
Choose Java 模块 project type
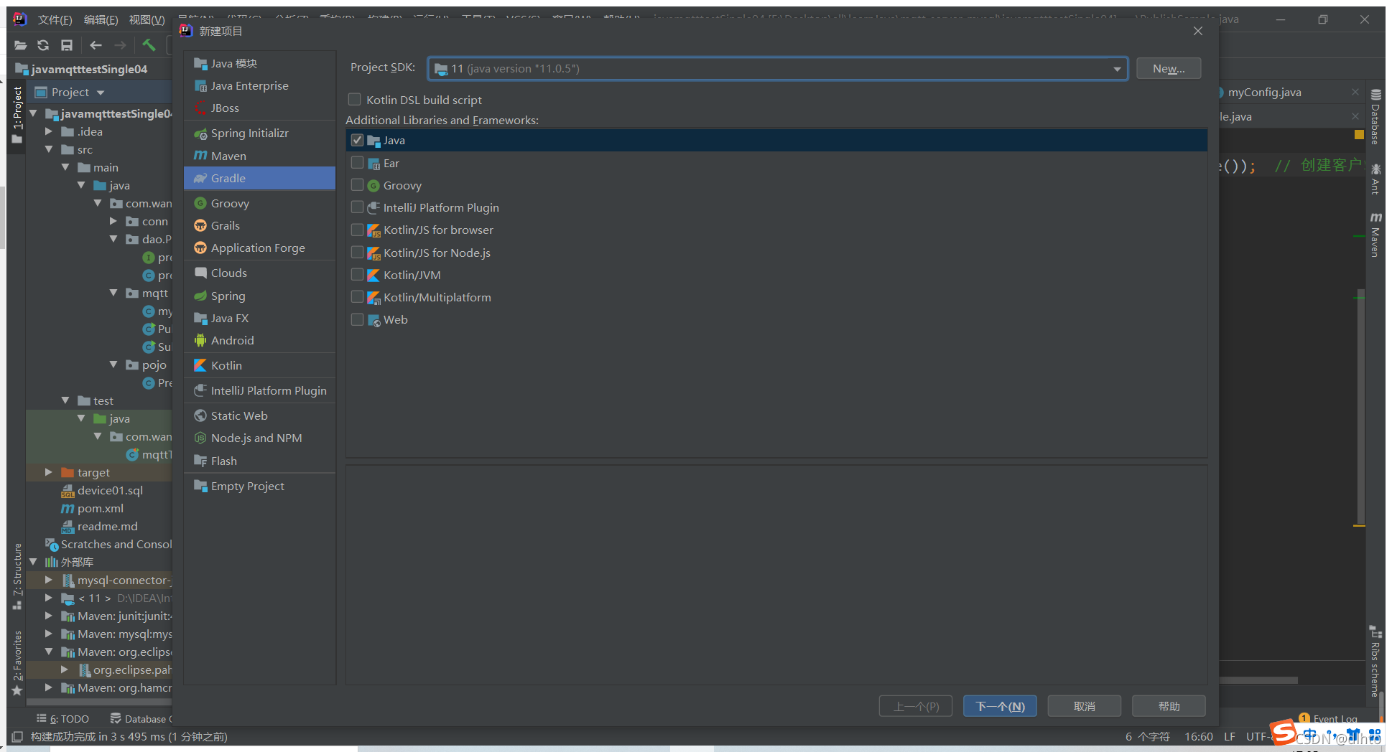click(259, 63)
